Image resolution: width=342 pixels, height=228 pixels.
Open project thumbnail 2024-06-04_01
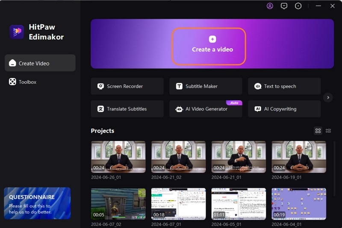(x=299, y=204)
